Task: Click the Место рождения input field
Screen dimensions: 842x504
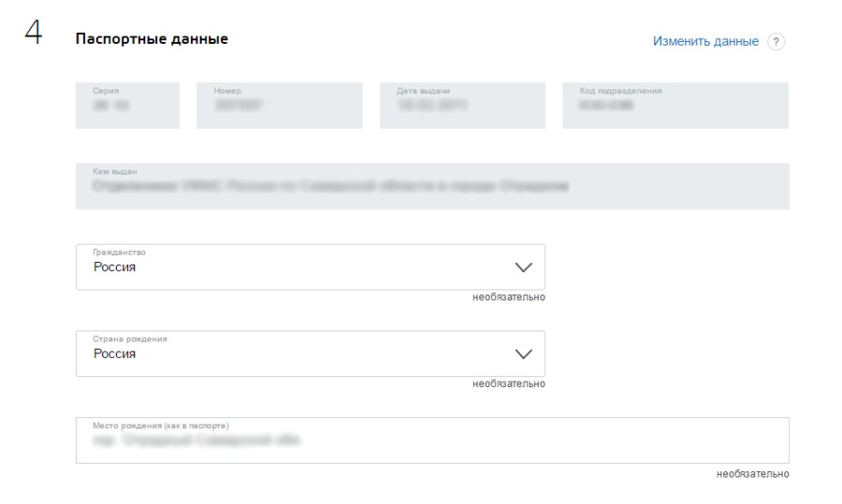Action: point(431,440)
